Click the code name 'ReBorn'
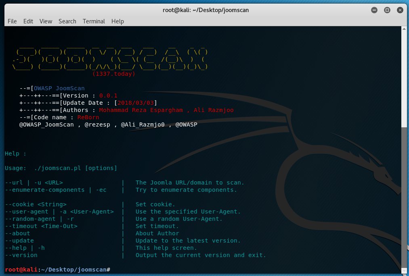 [88, 117]
